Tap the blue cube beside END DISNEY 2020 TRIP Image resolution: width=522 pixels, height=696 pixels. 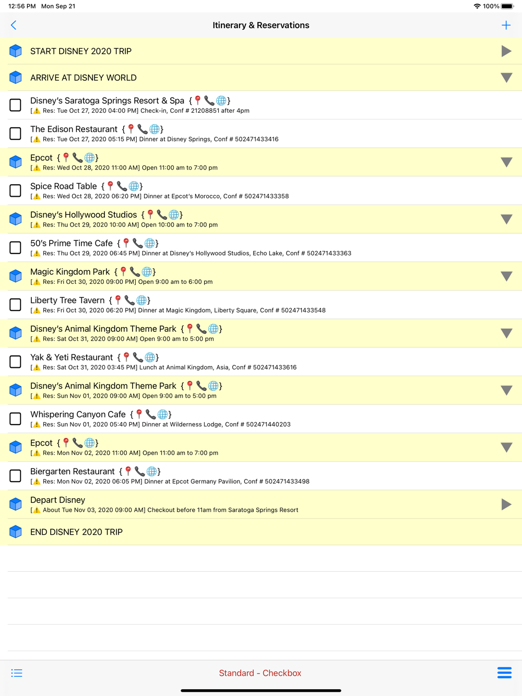click(x=16, y=532)
